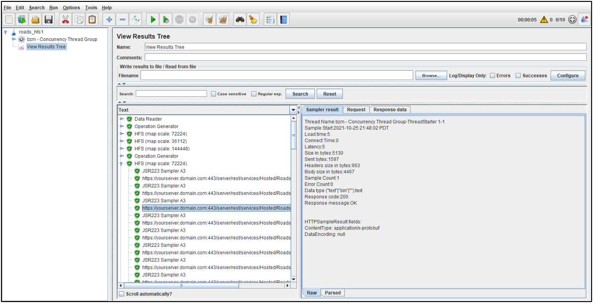The height and width of the screenshot is (303, 593).
Task: Click the Open folder toolbar icon
Action: (35, 19)
